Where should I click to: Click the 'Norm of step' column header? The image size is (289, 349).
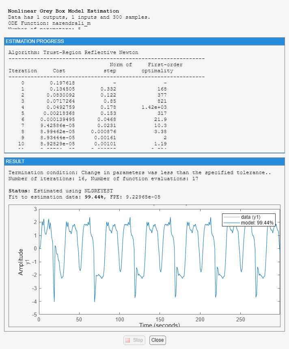(x=118, y=68)
